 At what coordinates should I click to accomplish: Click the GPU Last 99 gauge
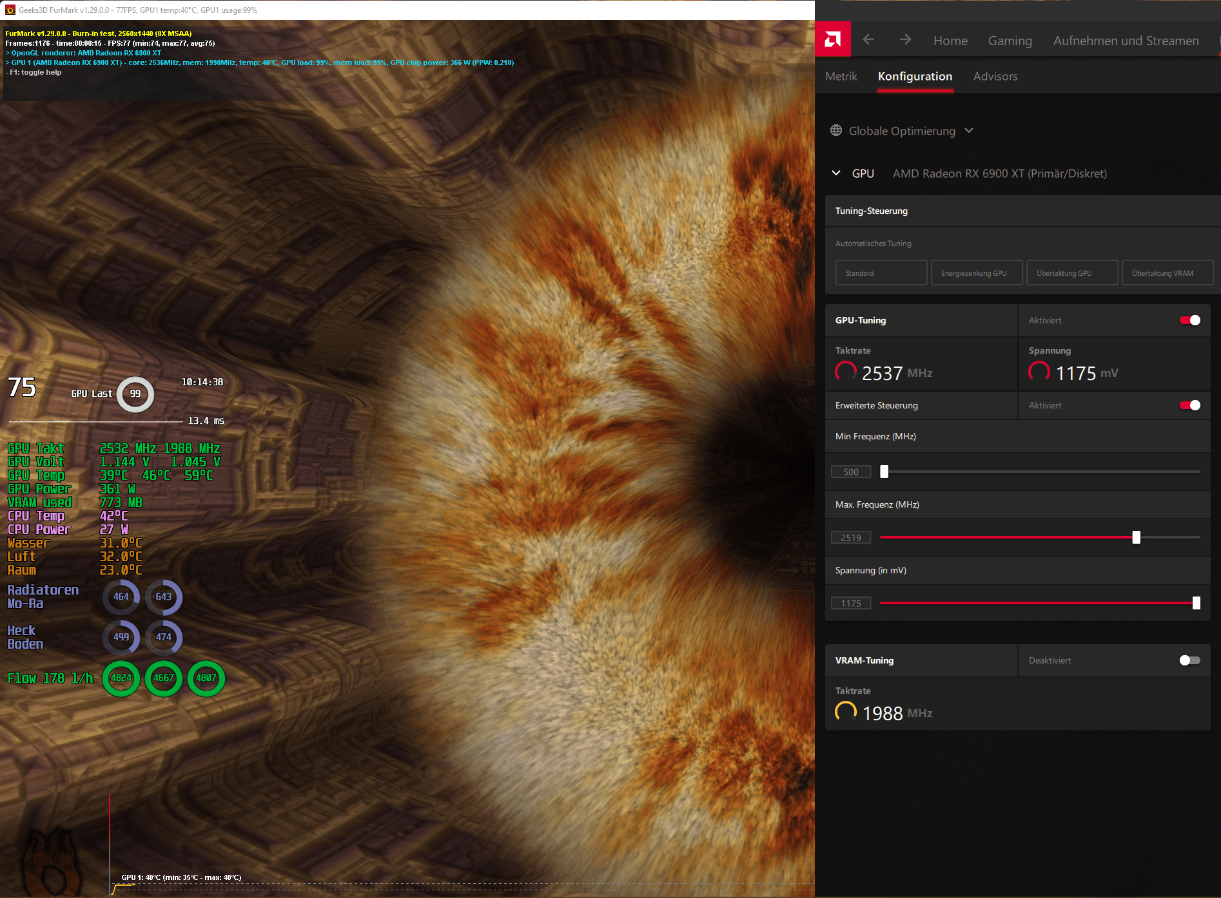coord(135,394)
